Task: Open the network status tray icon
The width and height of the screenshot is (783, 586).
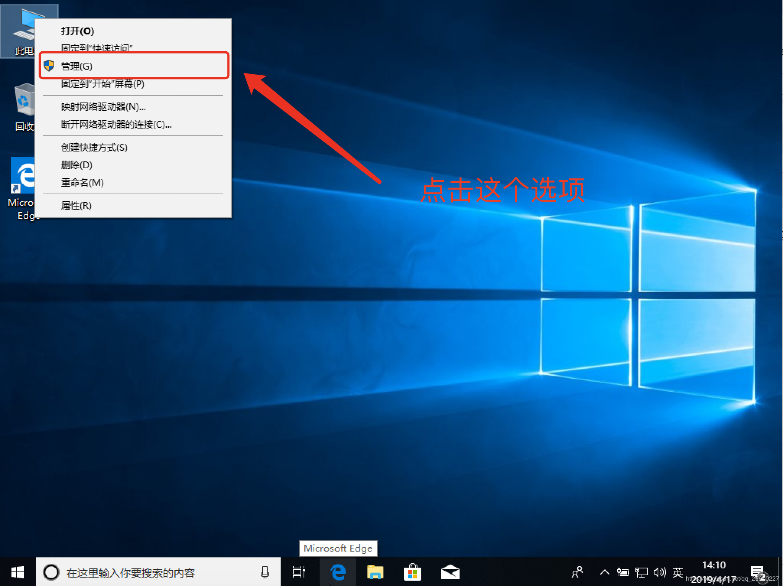Action: pyautogui.click(x=641, y=572)
